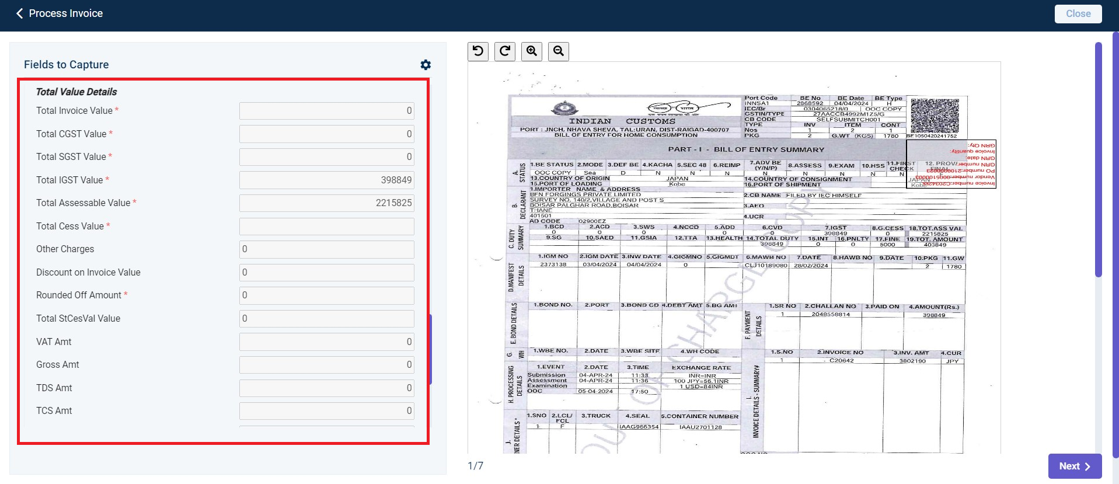
Task: Focus the Total IGST Value field
Action: pos(327,180)
